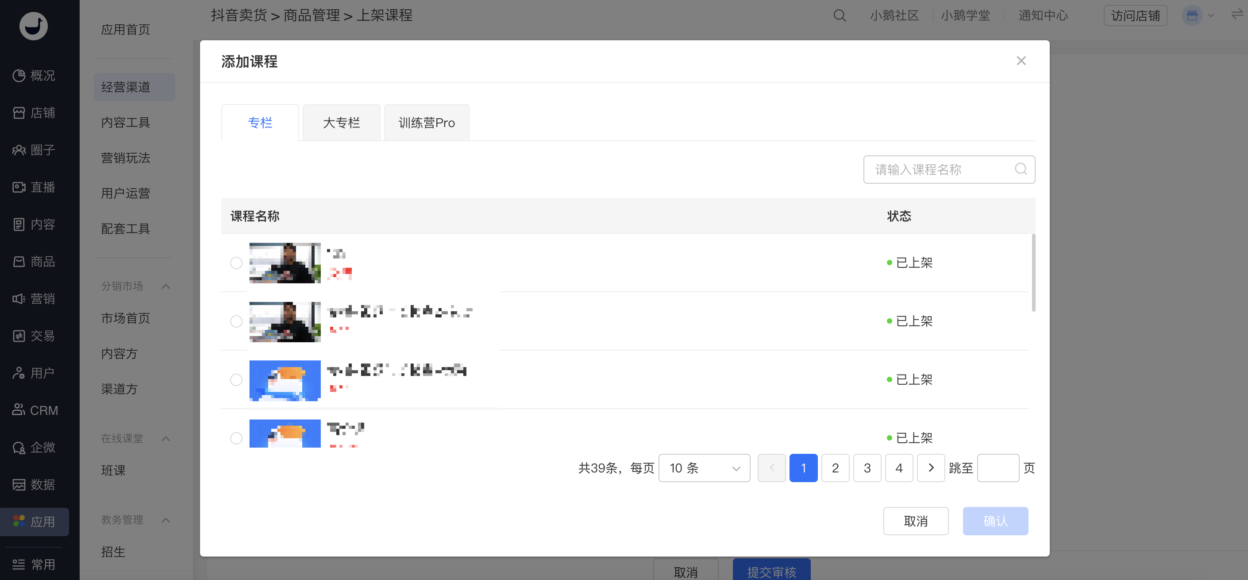Open 渠道方 in the submenu
This screenshot has width=1248, height=580.
119,389
